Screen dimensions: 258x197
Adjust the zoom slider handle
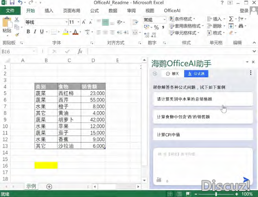(x=216, y=194)
